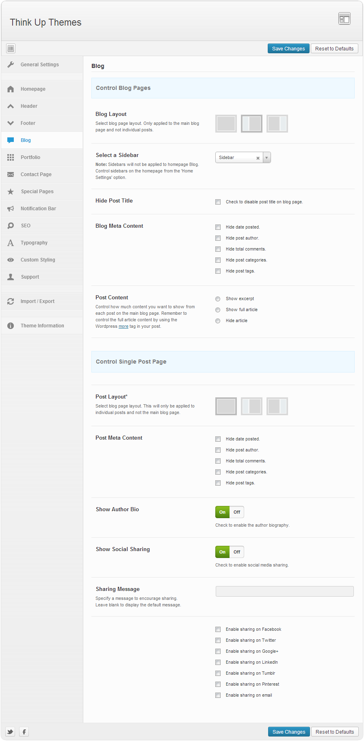Image resolution: width=364 pixels, height=741 pixels.
Task: Click the layout icon in the top-right header
Action: [344, 19]
